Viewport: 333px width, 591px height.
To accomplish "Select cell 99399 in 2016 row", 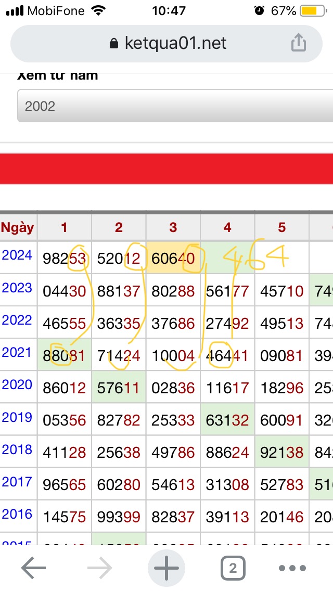I will pos(119,518).
